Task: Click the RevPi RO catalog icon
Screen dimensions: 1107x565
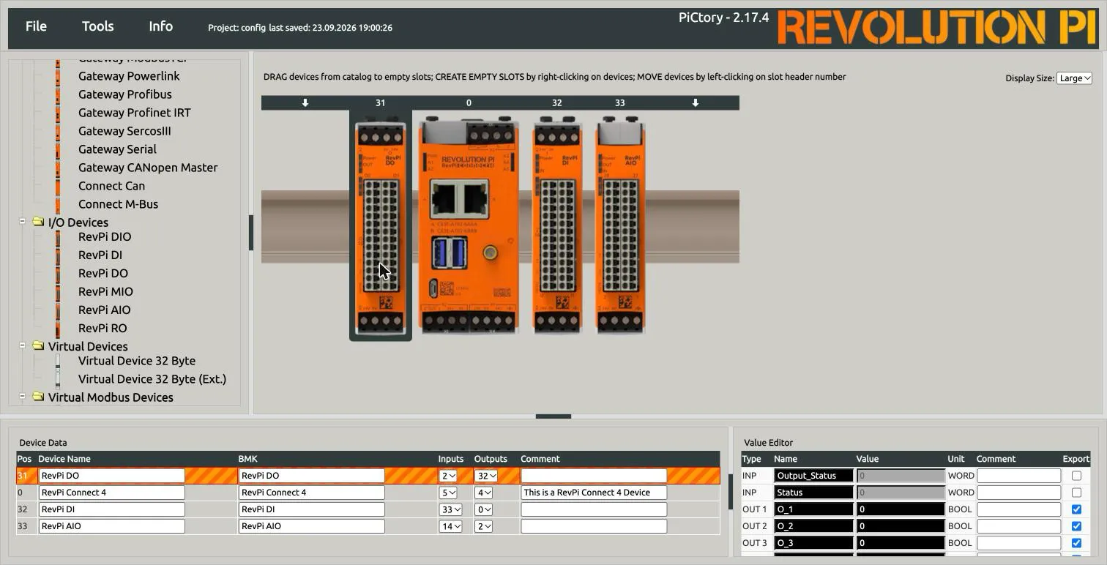Action: (58, 329)
